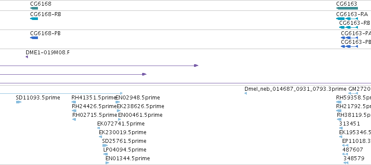The image size is (371, 165).
Task: Click the LP04094.5prime EST glyph
Action: (106, 154)
